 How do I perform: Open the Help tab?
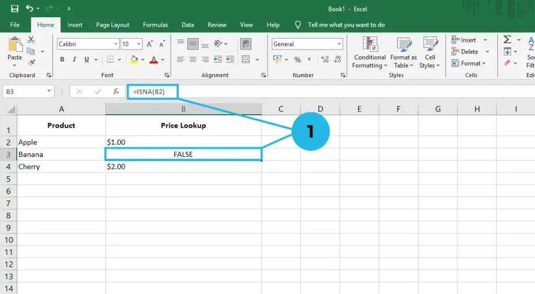(x=273, y=25)
